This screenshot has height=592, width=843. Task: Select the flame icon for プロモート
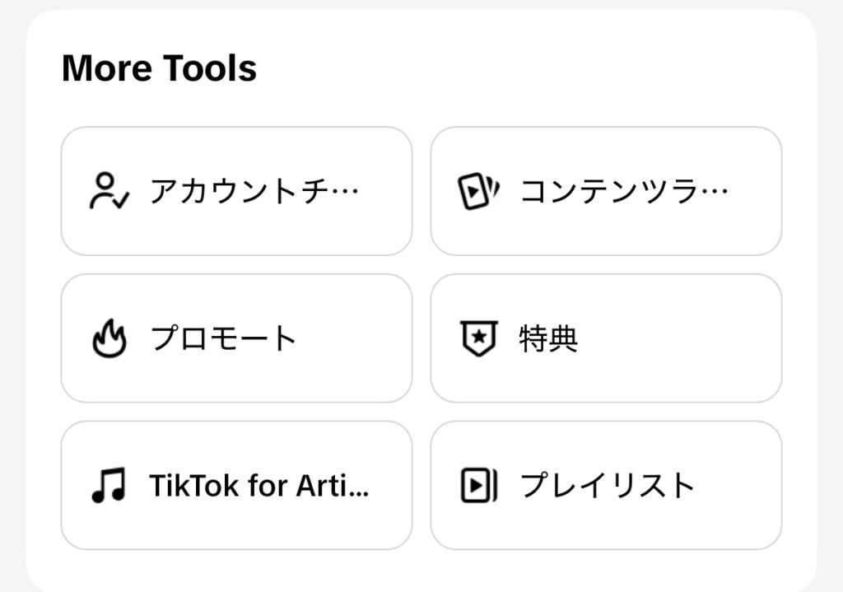click(109, 336)
